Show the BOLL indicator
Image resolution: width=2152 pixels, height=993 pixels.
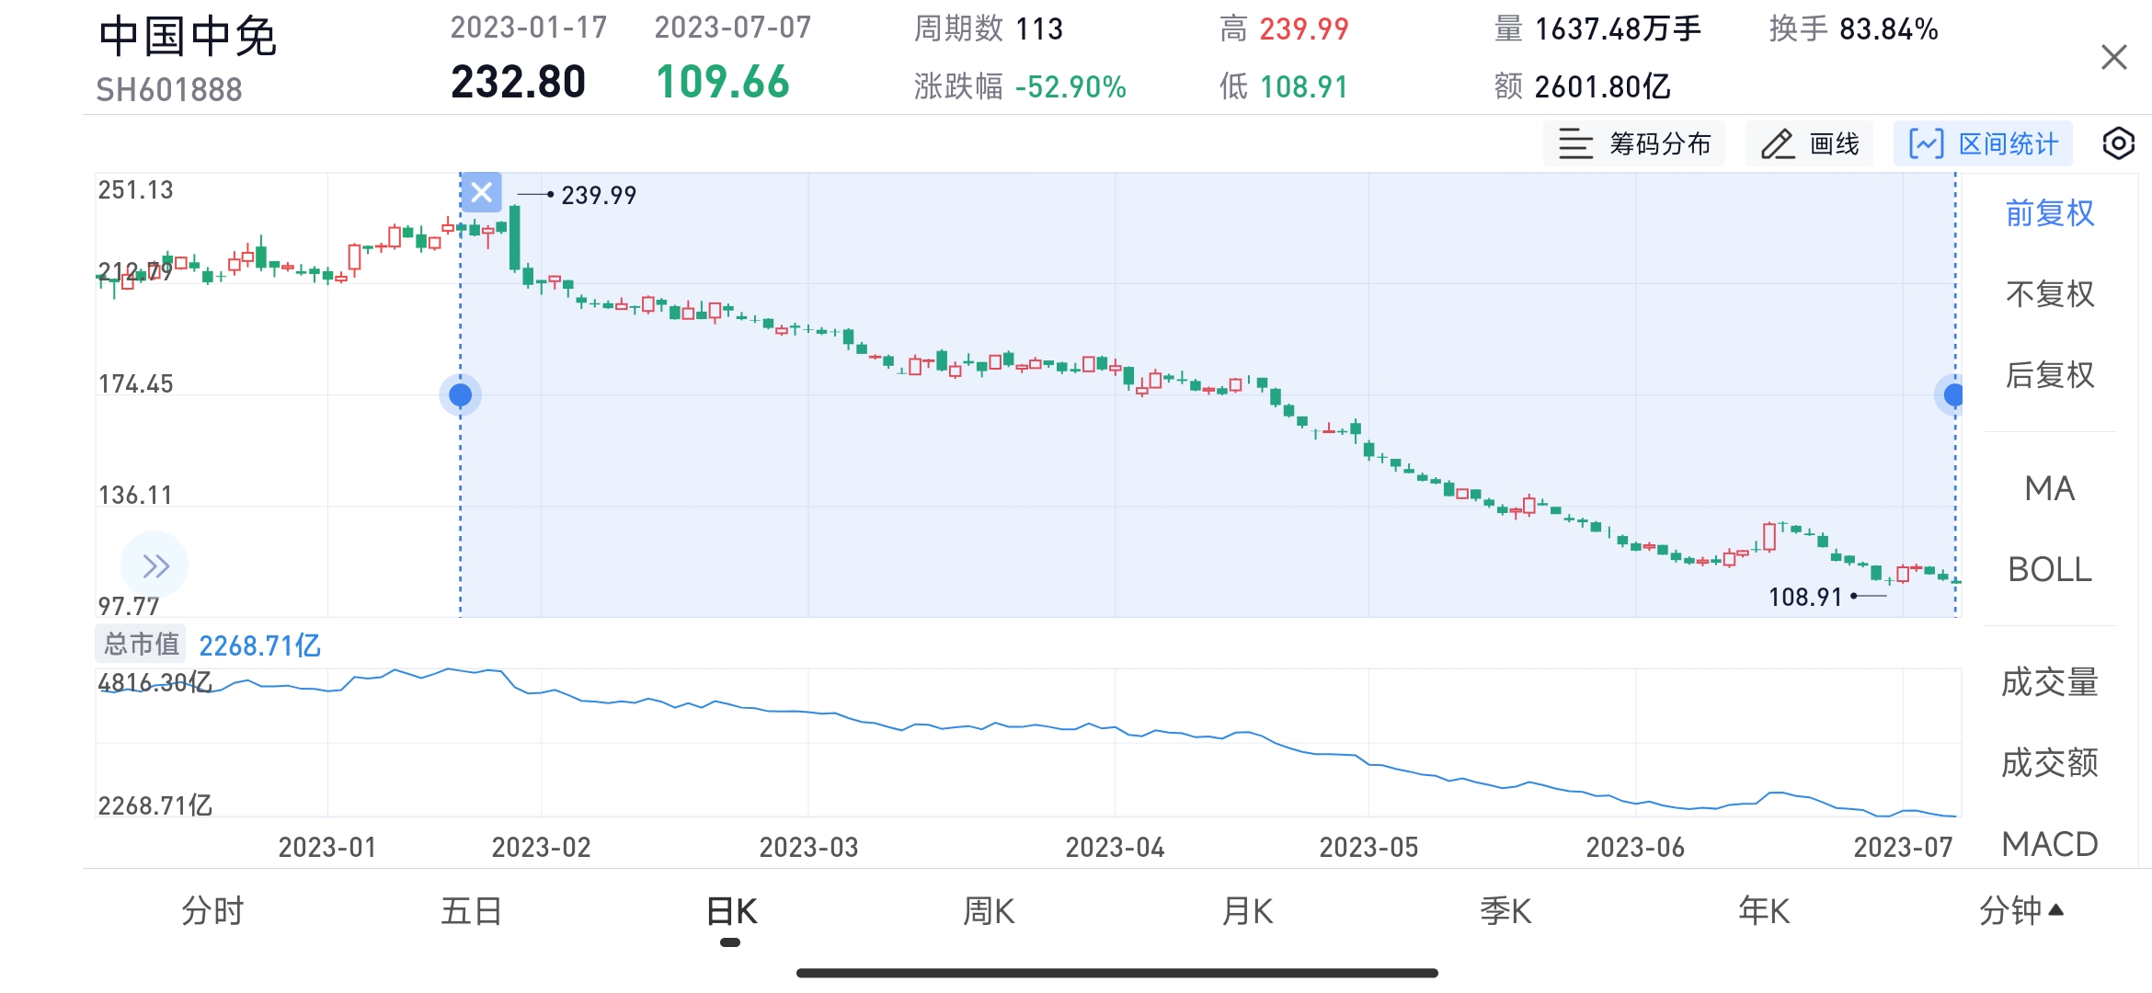[2049, 569]
